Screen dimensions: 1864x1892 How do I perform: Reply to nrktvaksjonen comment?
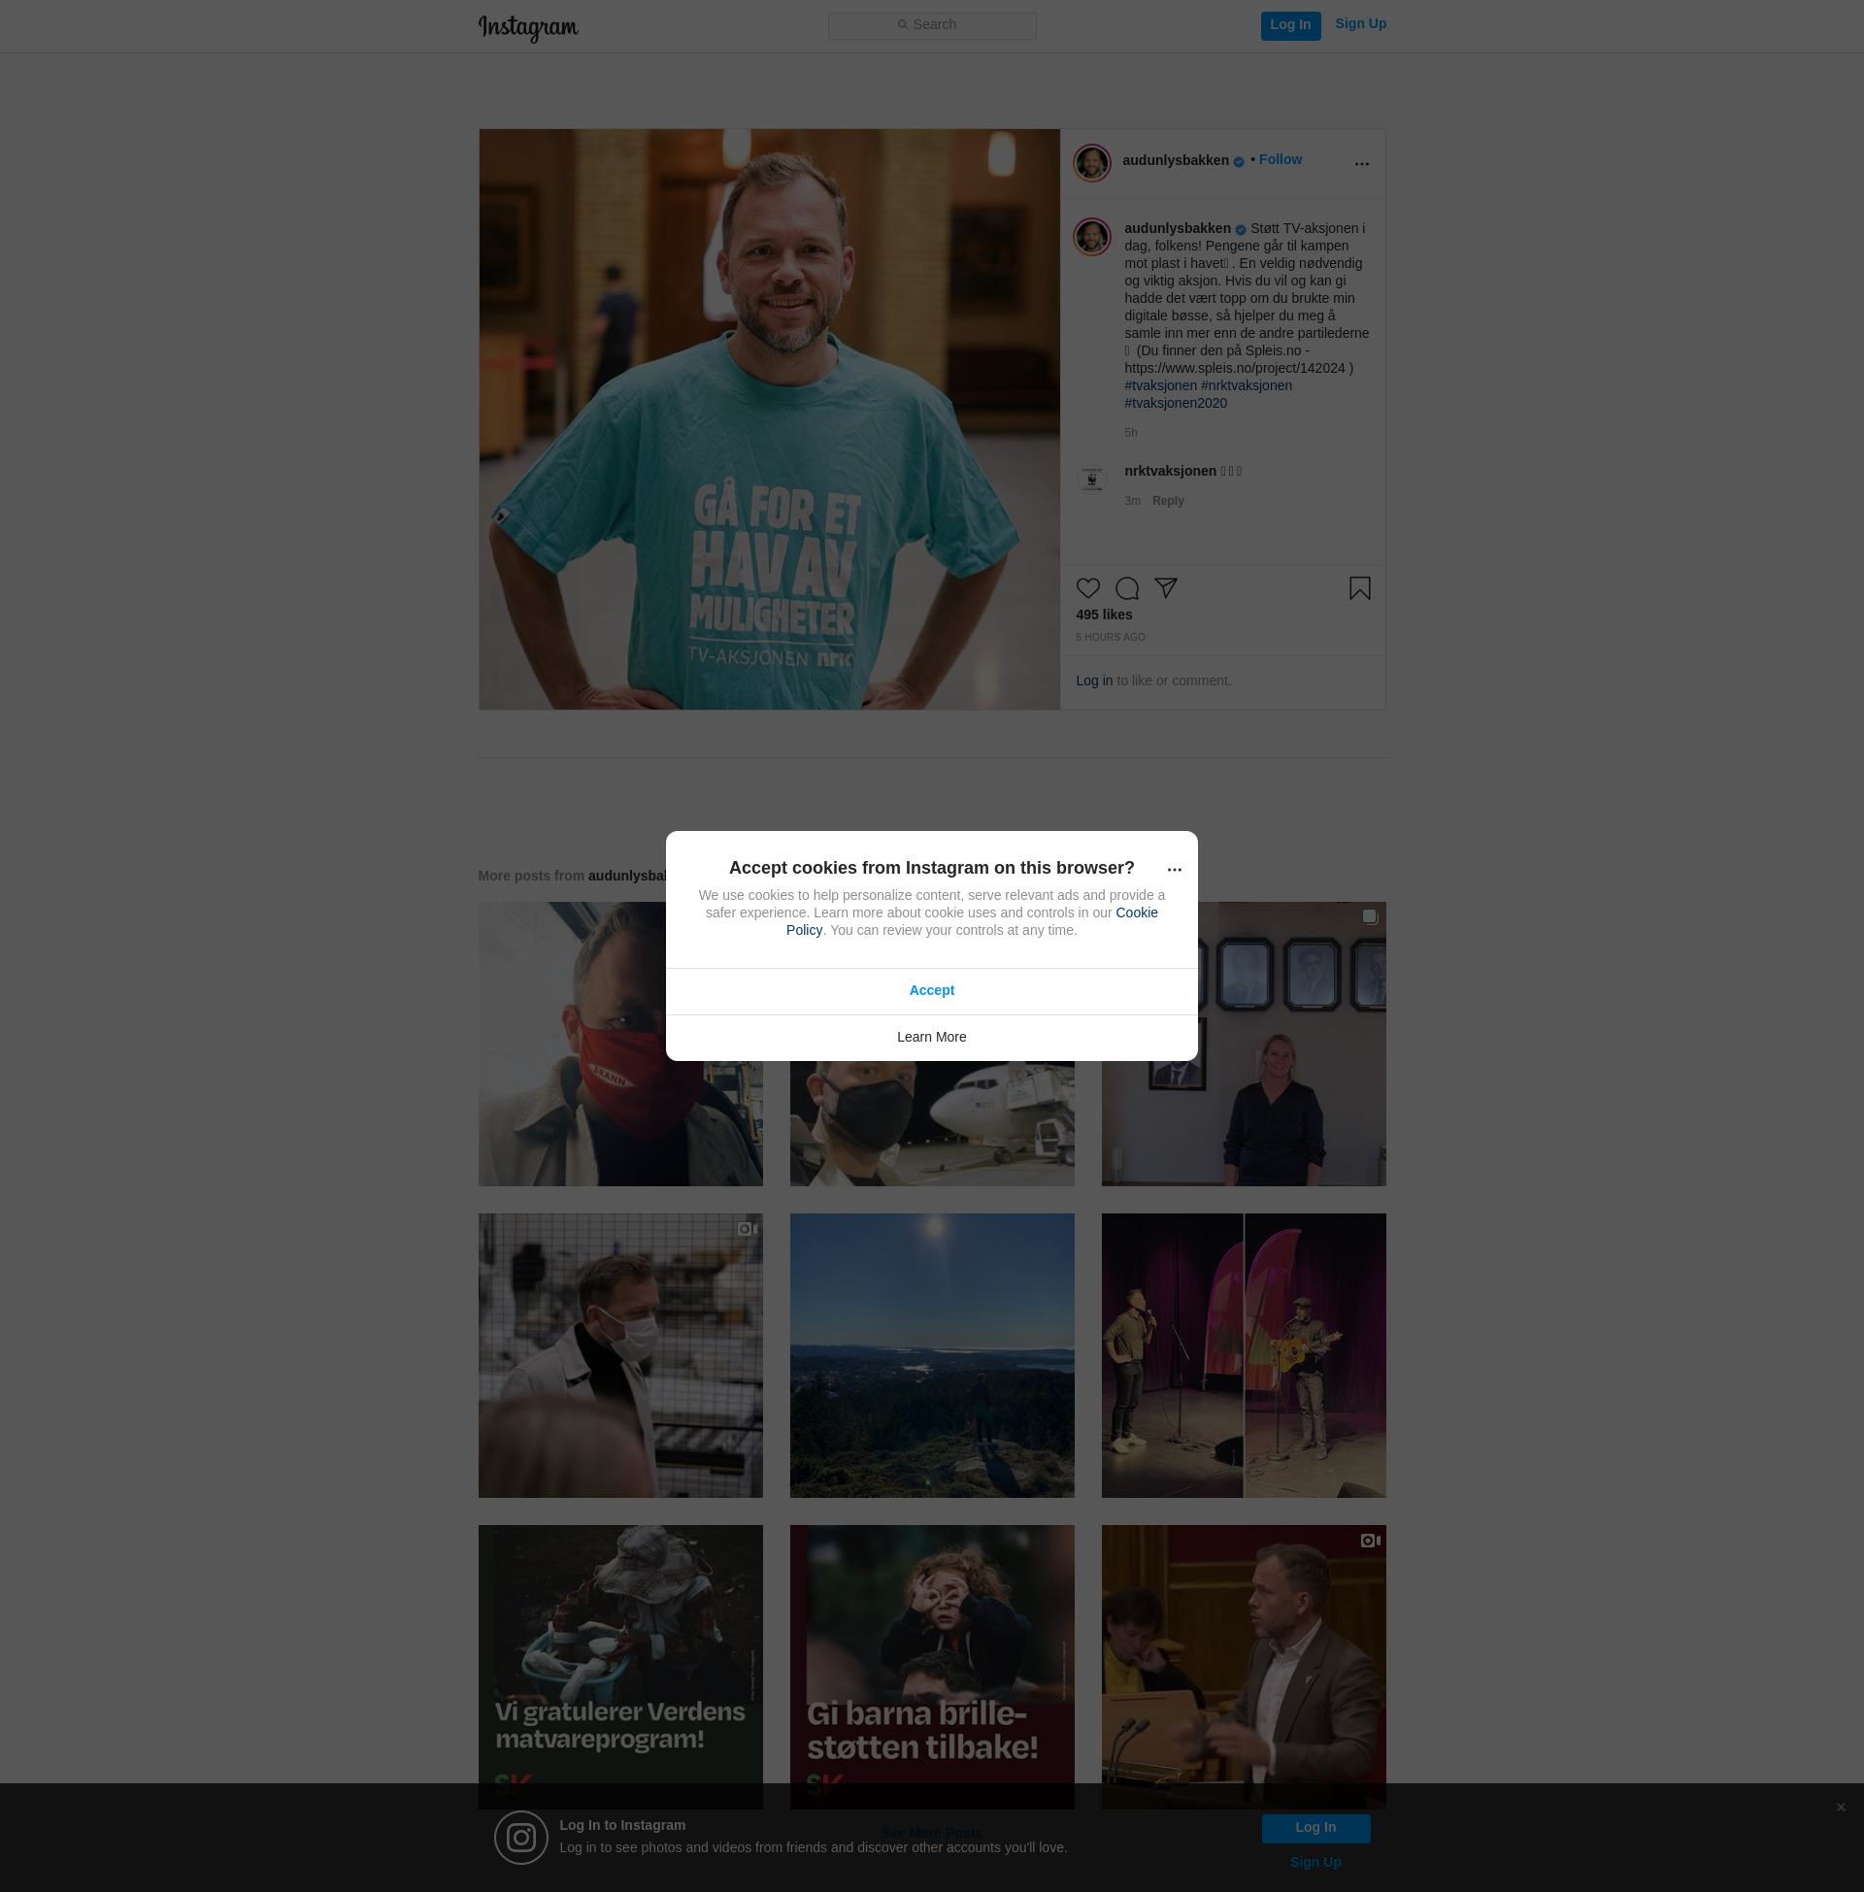(x=1167, y=501)
